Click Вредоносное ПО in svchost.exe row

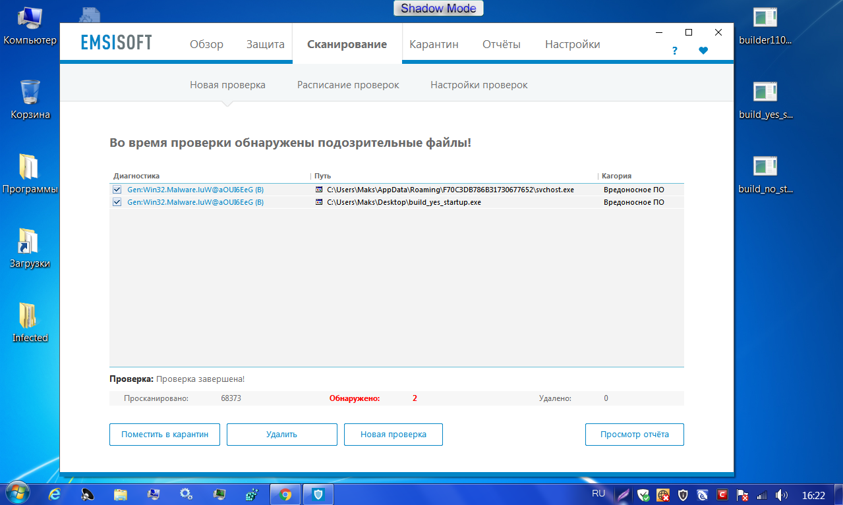tap(634, 190)
